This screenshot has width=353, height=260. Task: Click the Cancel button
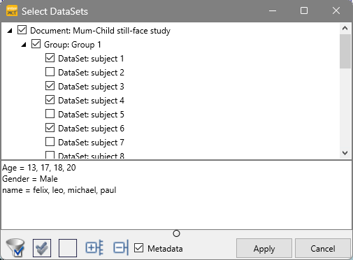click(x=323, y=248)
